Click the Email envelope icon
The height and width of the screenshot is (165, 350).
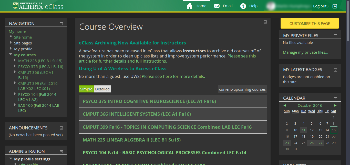pos(217,6)
